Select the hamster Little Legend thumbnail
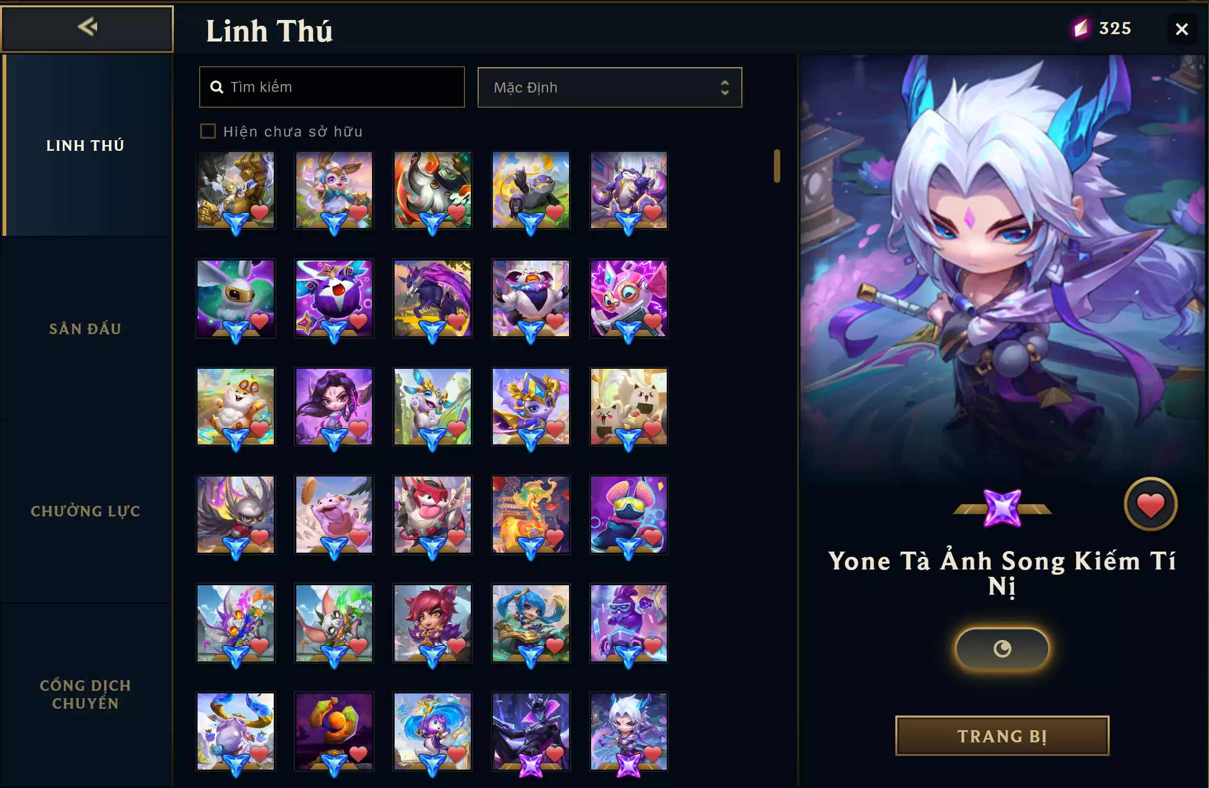Image resolution: width=1209 pixels, height=788 pixels. pos(235,407)
